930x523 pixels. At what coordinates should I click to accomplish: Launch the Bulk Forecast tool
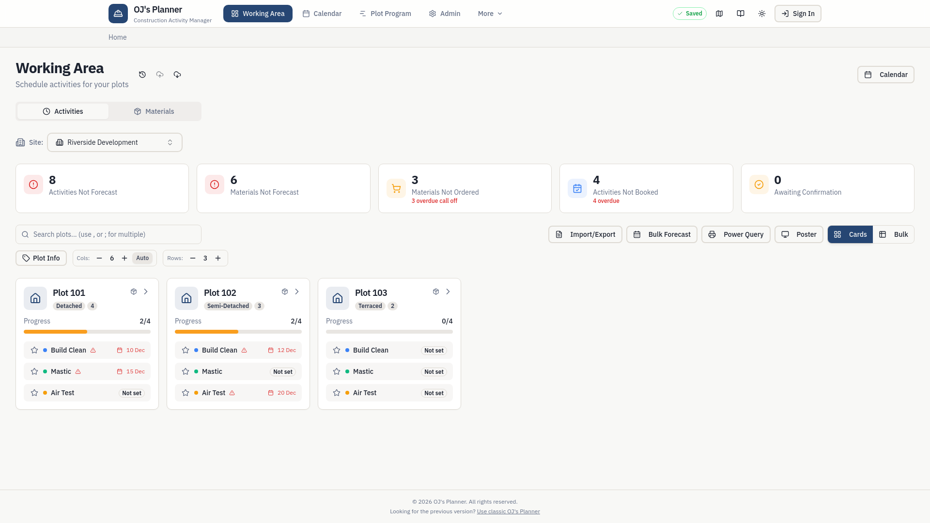click(x=662, y=234)
